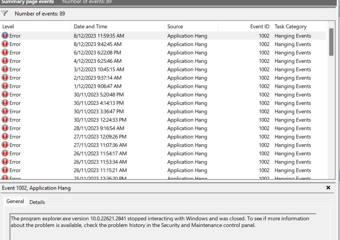Sort by Task Category column header
Viewport: 340px width, 240px height.
point(299,26)
